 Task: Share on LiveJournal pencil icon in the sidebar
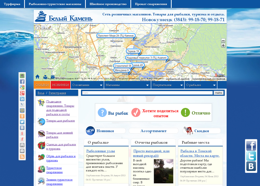click(x=22, y=105)
